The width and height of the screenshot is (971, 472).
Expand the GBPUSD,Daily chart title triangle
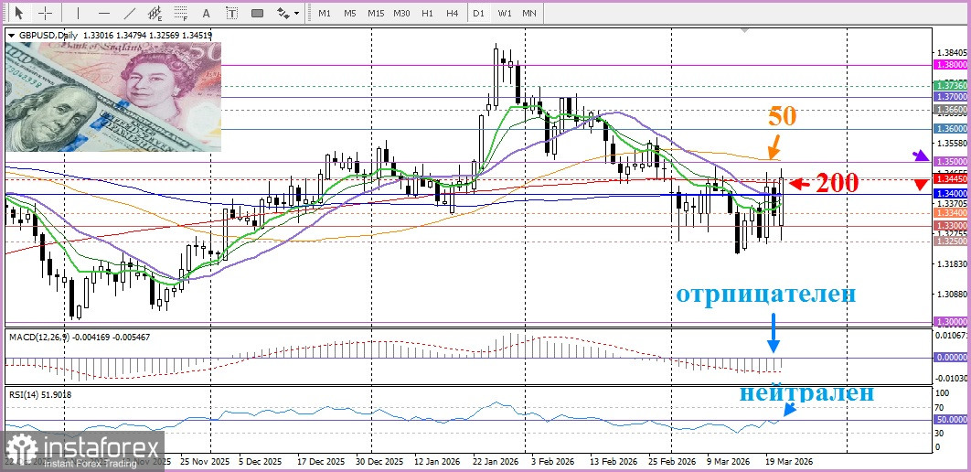click(11, 36)
